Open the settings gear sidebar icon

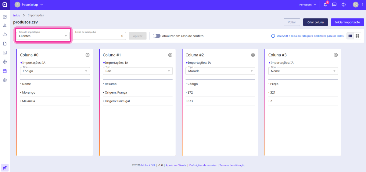tap(5, 80)
